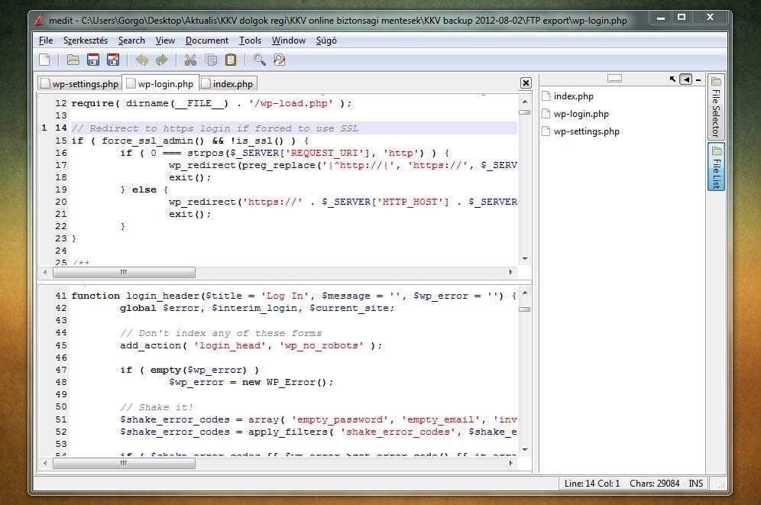Viewport: 761px width, 505px height.
Task: Click the "} else {" code line
Action: (144, 189)
